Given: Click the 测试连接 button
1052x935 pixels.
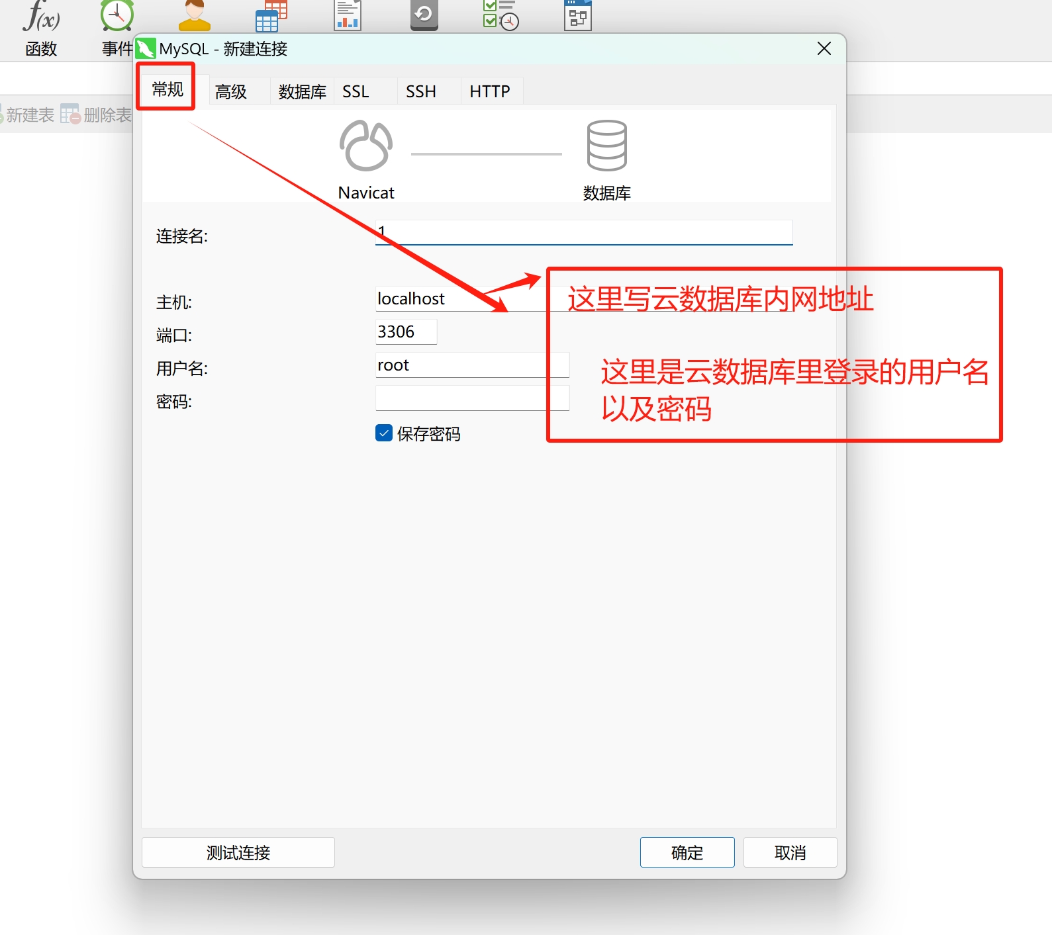Looking at the screenshot, I should (x=238, y=852).
